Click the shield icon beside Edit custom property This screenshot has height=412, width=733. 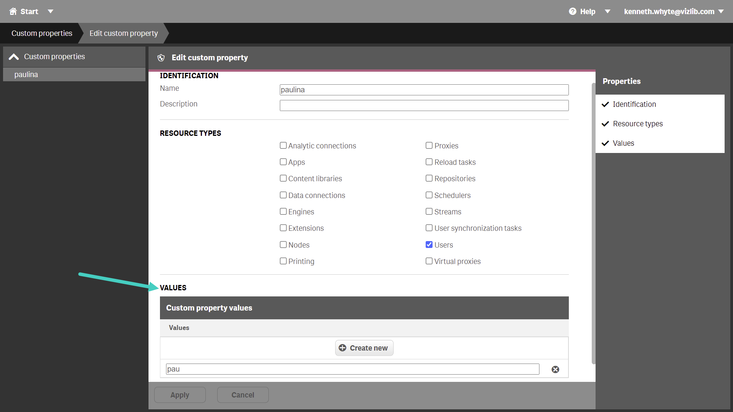pyautogui.click(x=161, y=58)
